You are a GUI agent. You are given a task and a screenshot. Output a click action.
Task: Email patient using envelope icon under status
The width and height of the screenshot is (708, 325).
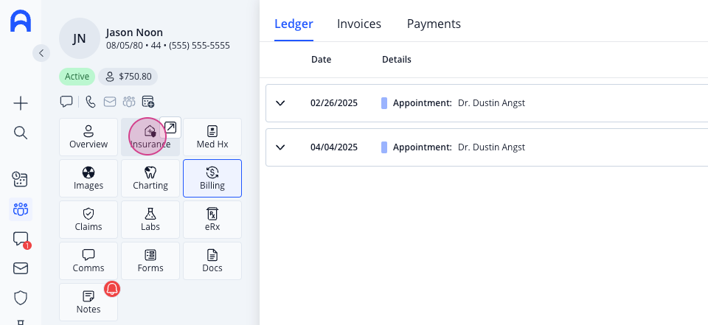[x=110, y=102]
